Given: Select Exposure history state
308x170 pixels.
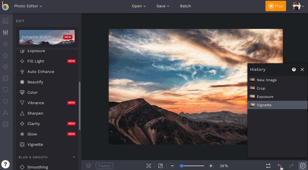Looking at the screenshot, I should (277, 97).
